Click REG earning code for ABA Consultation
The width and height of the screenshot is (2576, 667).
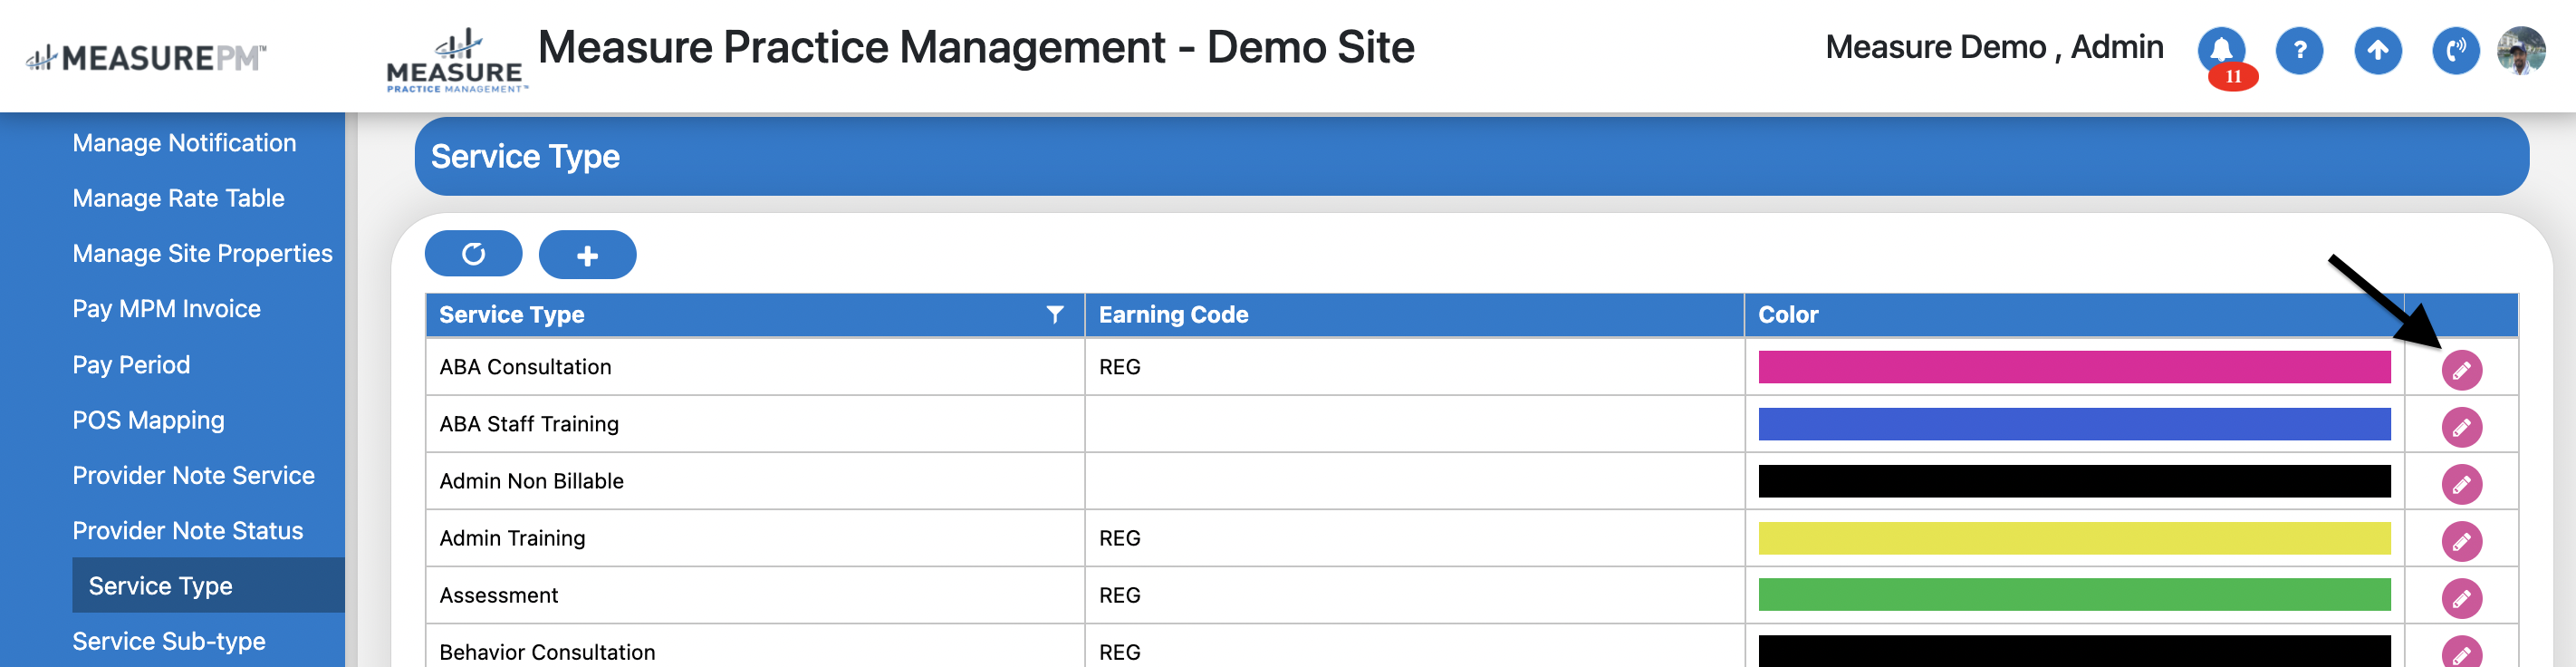point(1119,367)
